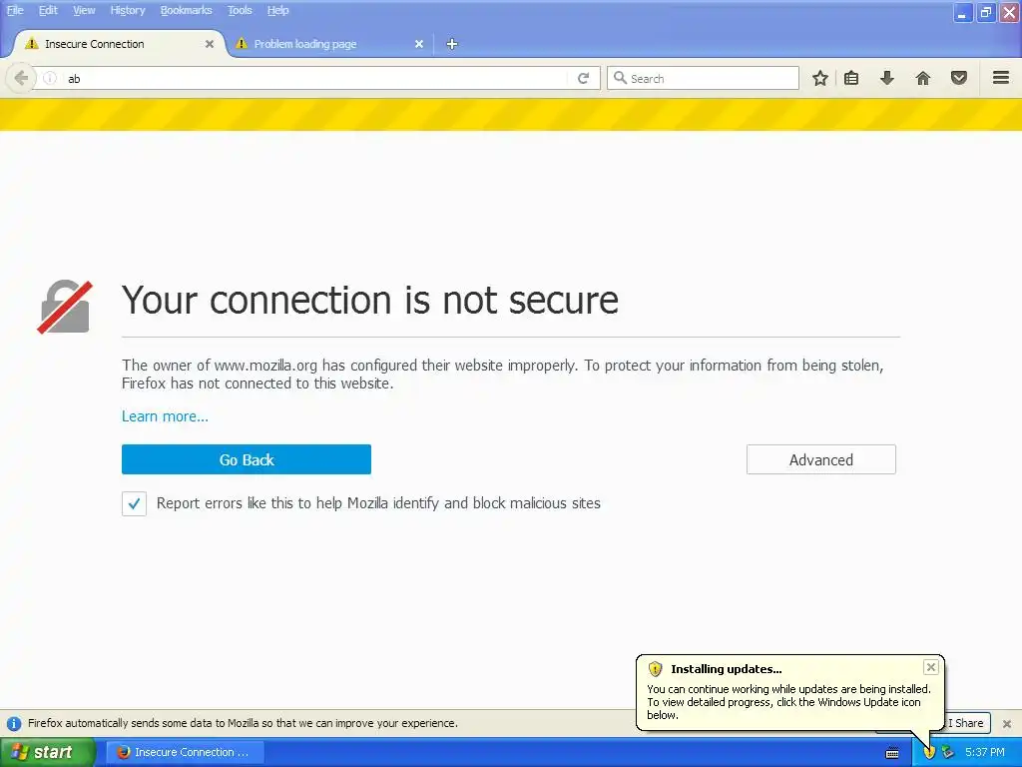Reload the page with the refresh icon
The width and height of the screenshot is (1022, 767).
(x=583, y=78)
